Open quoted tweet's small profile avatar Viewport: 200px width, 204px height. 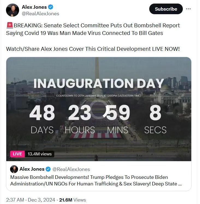(x=14, y=169)
